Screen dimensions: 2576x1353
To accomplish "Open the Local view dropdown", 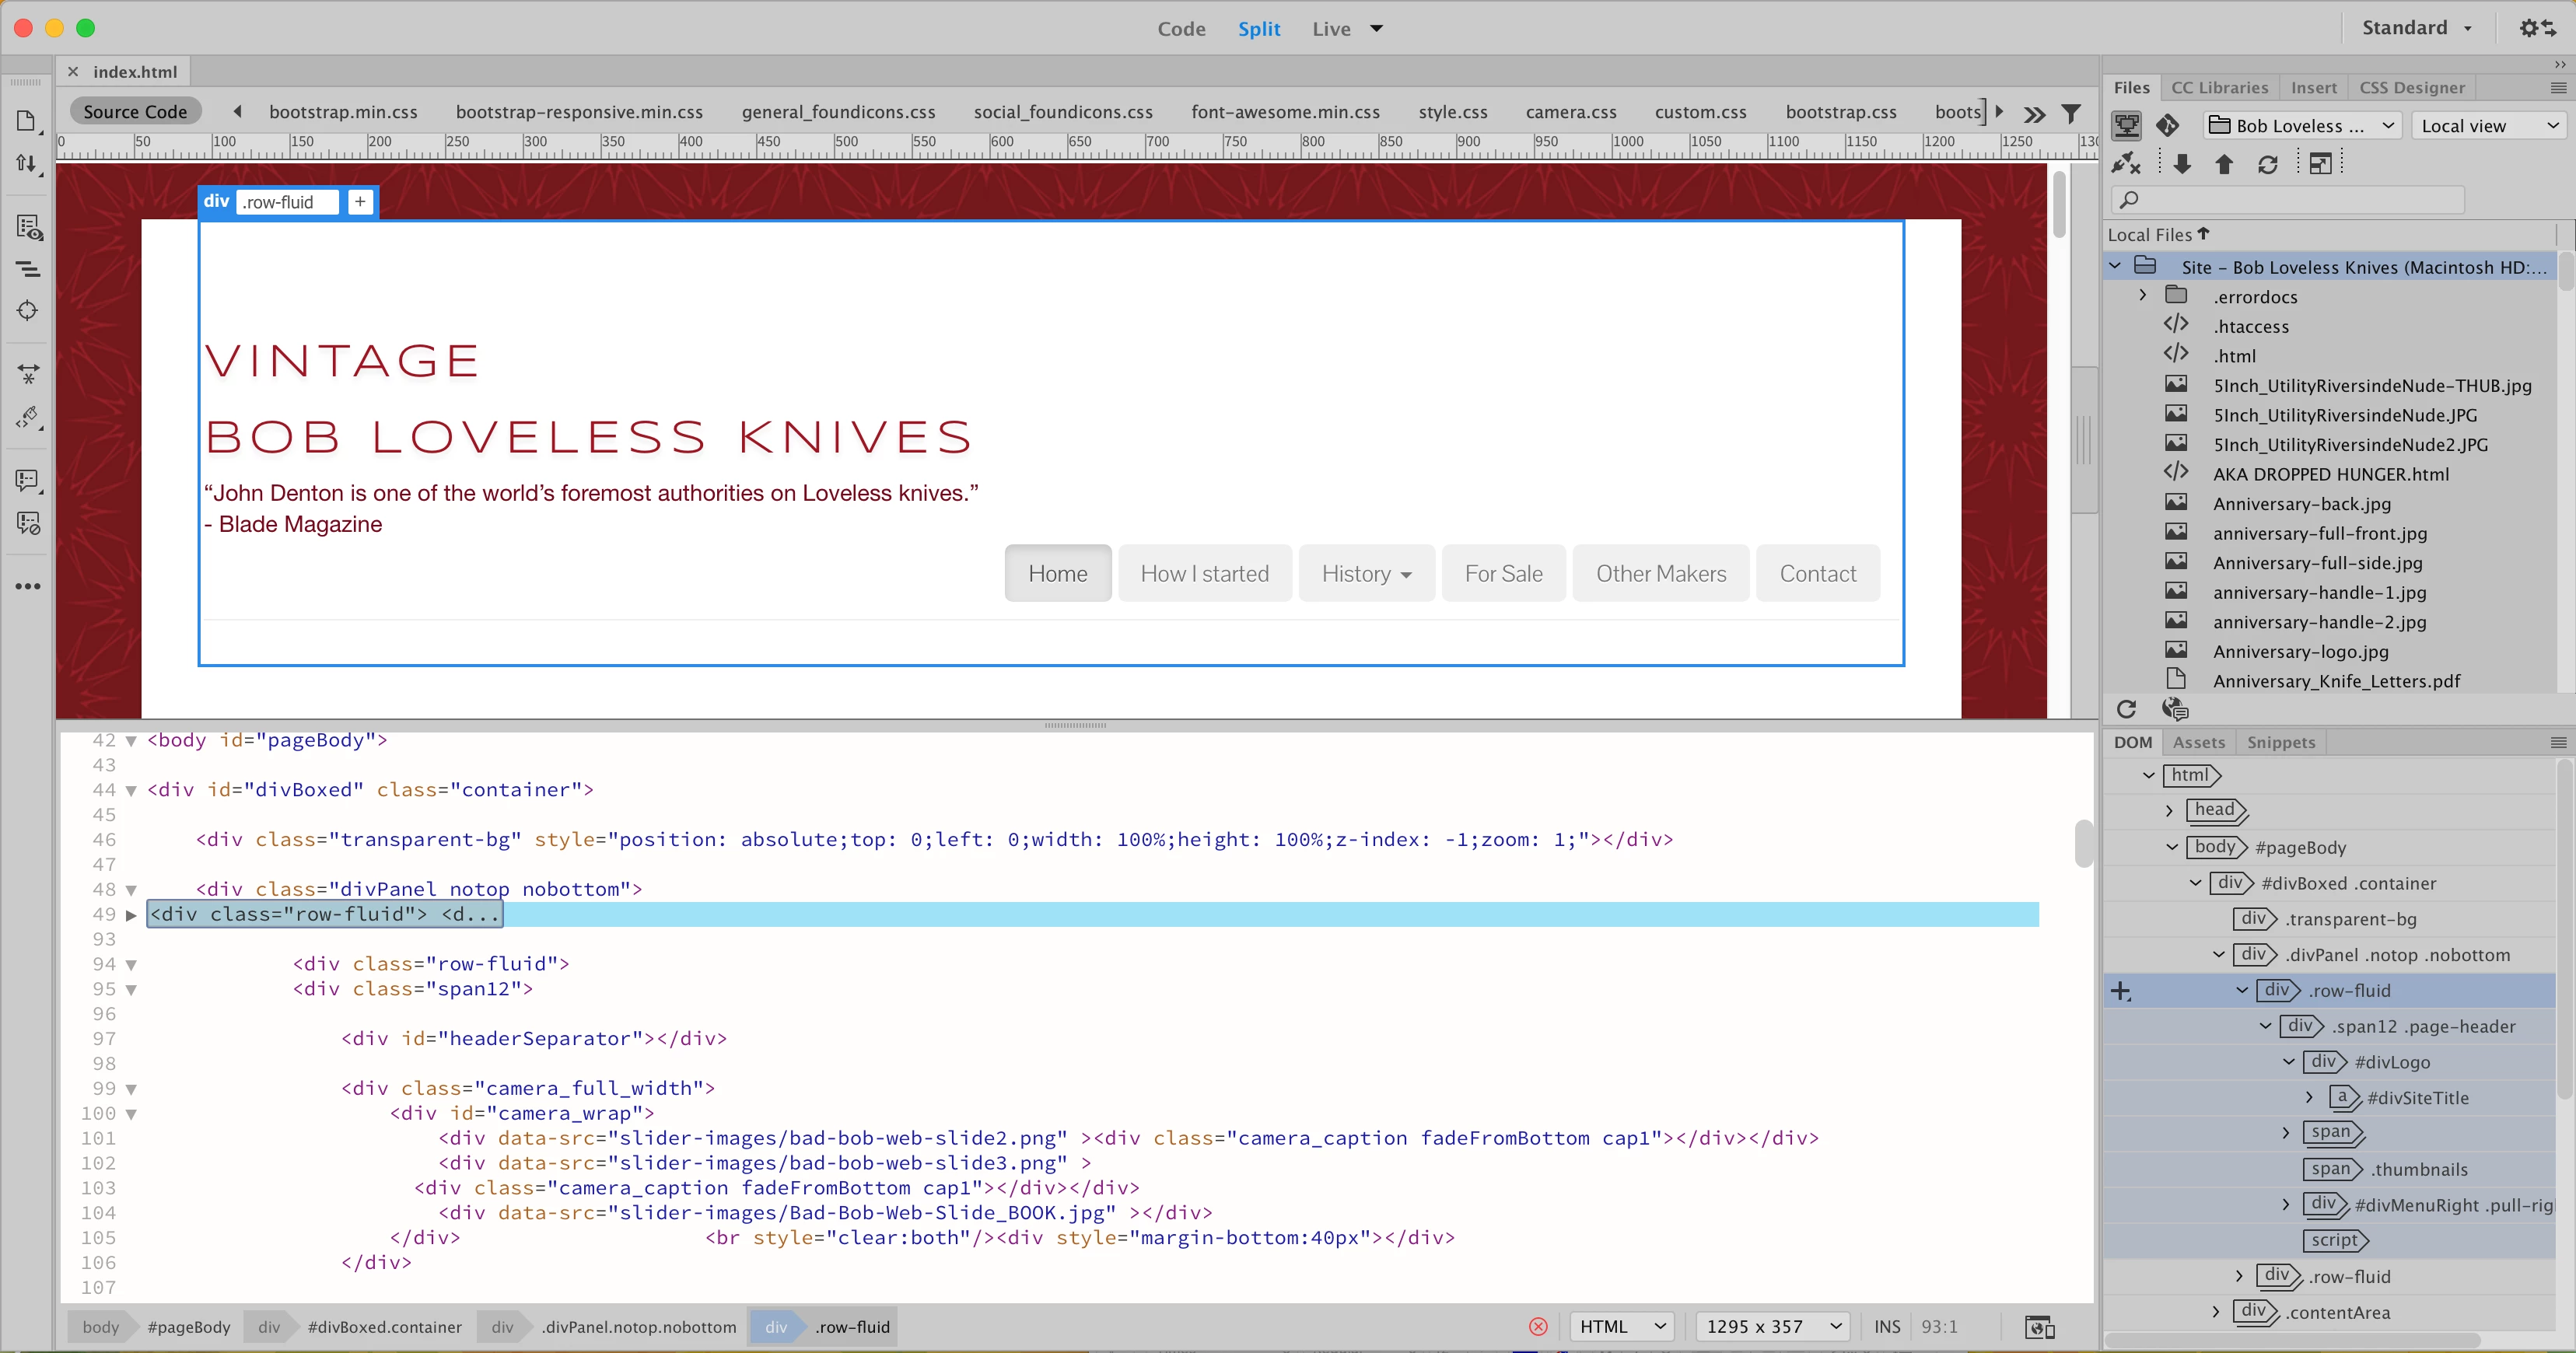I will click(x=2489, y=126).
